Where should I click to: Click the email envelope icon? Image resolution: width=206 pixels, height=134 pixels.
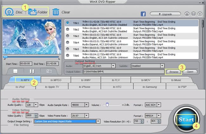[x=193, y=14]
